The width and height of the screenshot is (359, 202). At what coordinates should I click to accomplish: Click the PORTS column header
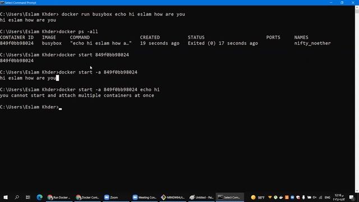click(x=273, y=38)
